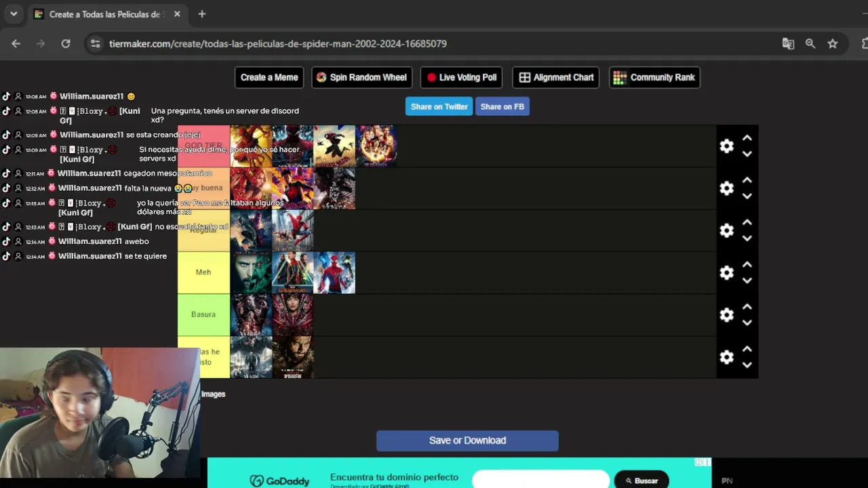The image size is (868, 488).
Task: Open the translate page icon
Action: (788, 43)
